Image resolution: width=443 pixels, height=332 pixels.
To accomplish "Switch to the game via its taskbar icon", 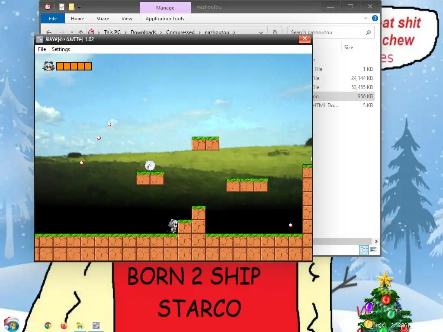I will click(x=96, y=326).
